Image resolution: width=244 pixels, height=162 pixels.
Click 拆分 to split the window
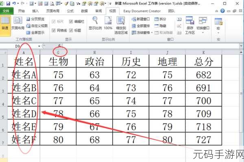tap(160, 19)
